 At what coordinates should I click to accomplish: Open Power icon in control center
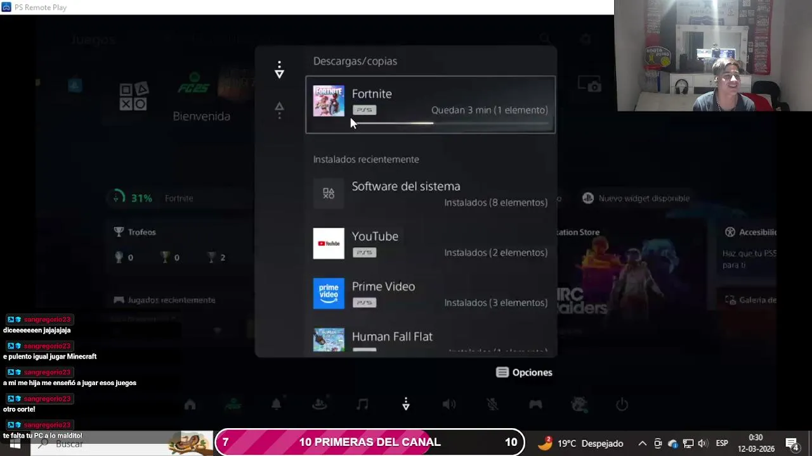tap(622, 405)
